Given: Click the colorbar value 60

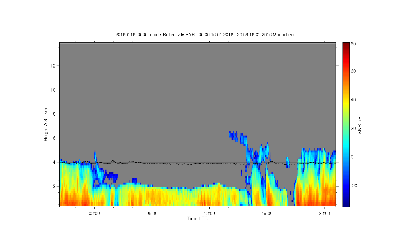Looking at the screenshot, I should [x=353, y=71].
